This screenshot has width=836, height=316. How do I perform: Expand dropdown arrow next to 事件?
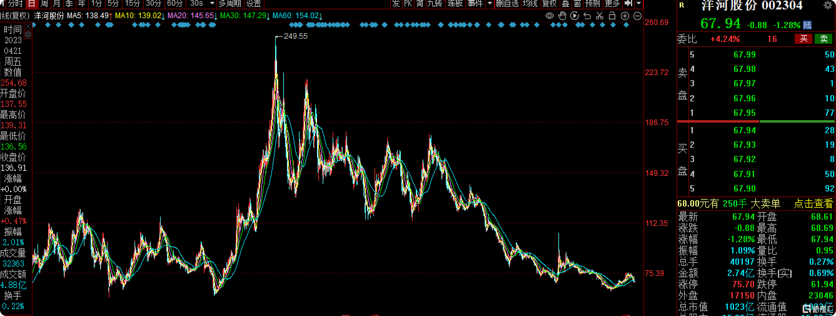[490, 3]
